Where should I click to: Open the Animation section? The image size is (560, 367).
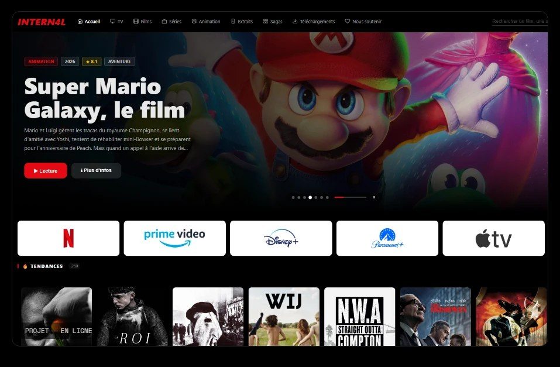tap(206, 22)
